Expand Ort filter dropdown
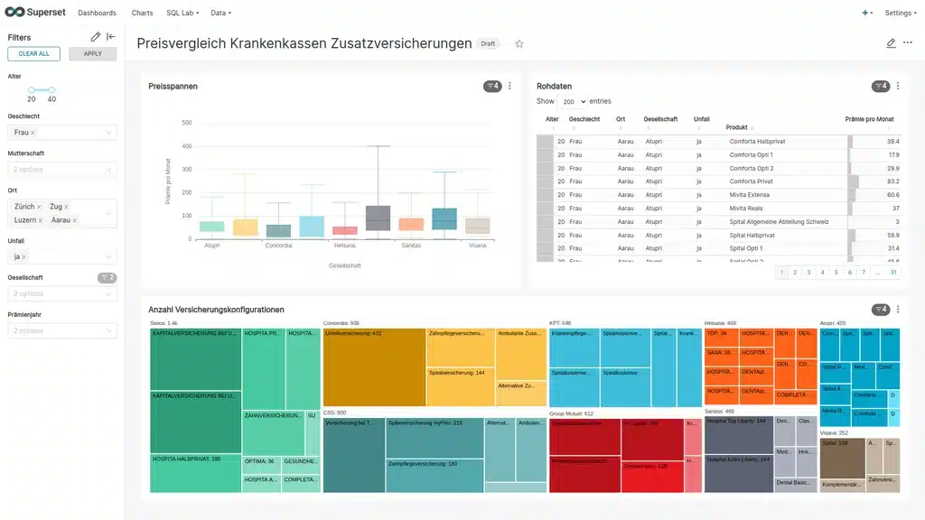The image size is (925, 520). click(x=108, y=213)
